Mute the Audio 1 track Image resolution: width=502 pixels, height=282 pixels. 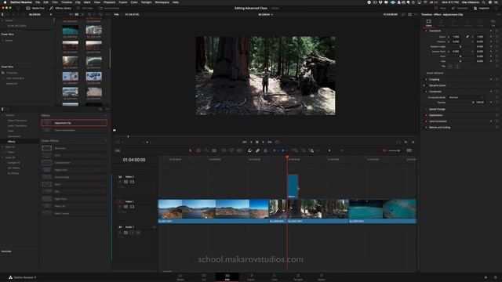pyautogui.click(x=138, y=233)
